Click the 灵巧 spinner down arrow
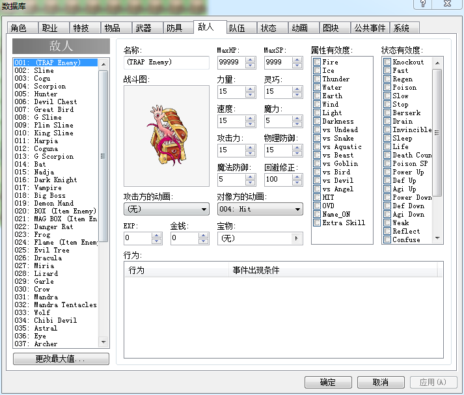 (x=297, y=94)
